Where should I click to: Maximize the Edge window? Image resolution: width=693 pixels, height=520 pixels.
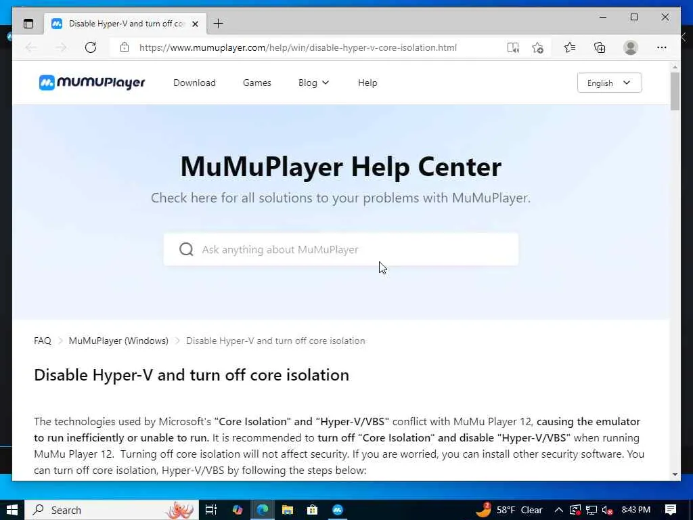634,17
